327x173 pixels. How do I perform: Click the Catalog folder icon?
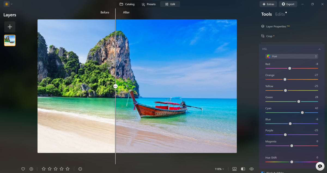tap(121, 4)
